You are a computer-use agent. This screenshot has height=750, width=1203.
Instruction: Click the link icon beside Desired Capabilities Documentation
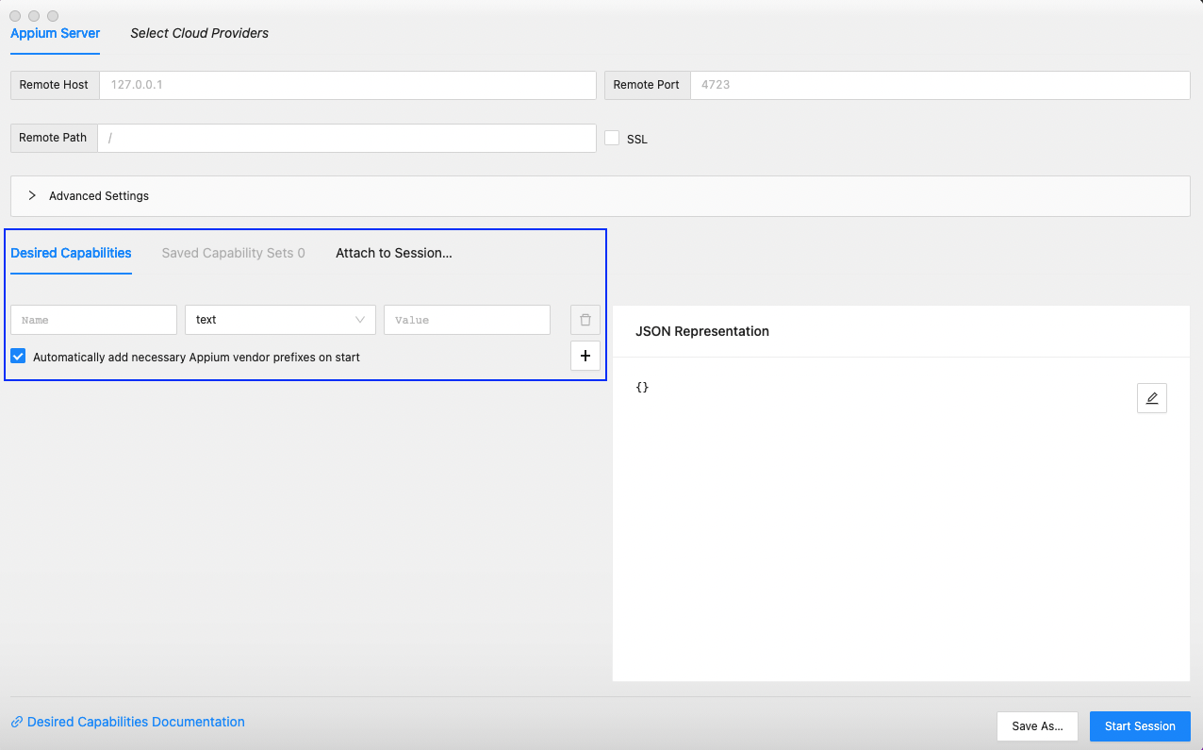[18, 722]
